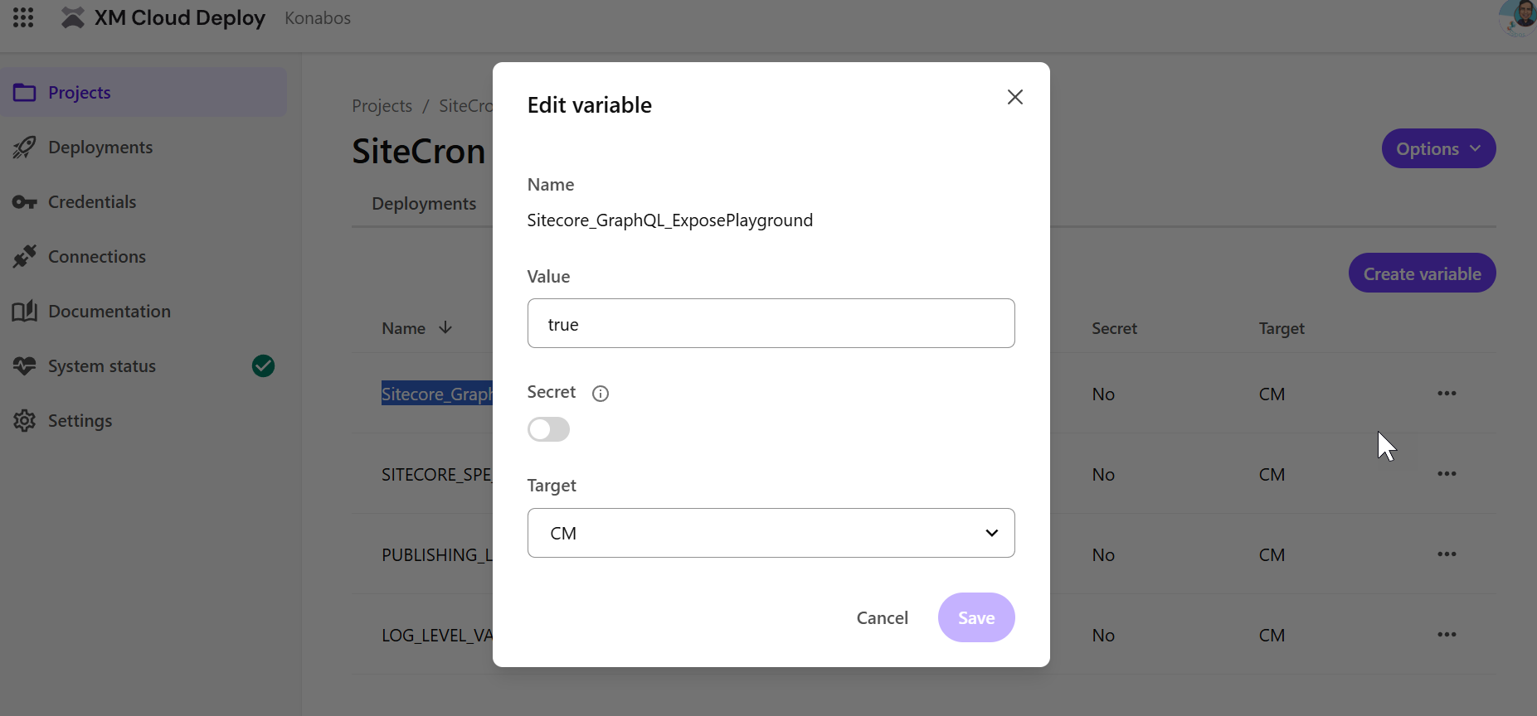Screen dimensions: 1537x716
Task: Select Deployments in the sidebar
Action: point(100,147)
